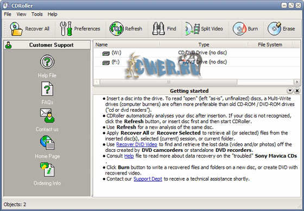Follow the Recover DVD Video link
Screen dimensions: 304x211
[x=137, y=144]
